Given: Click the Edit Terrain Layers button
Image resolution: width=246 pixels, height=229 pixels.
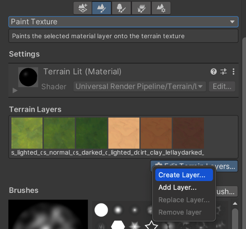Looking at the screenshot, I should 226,166.
